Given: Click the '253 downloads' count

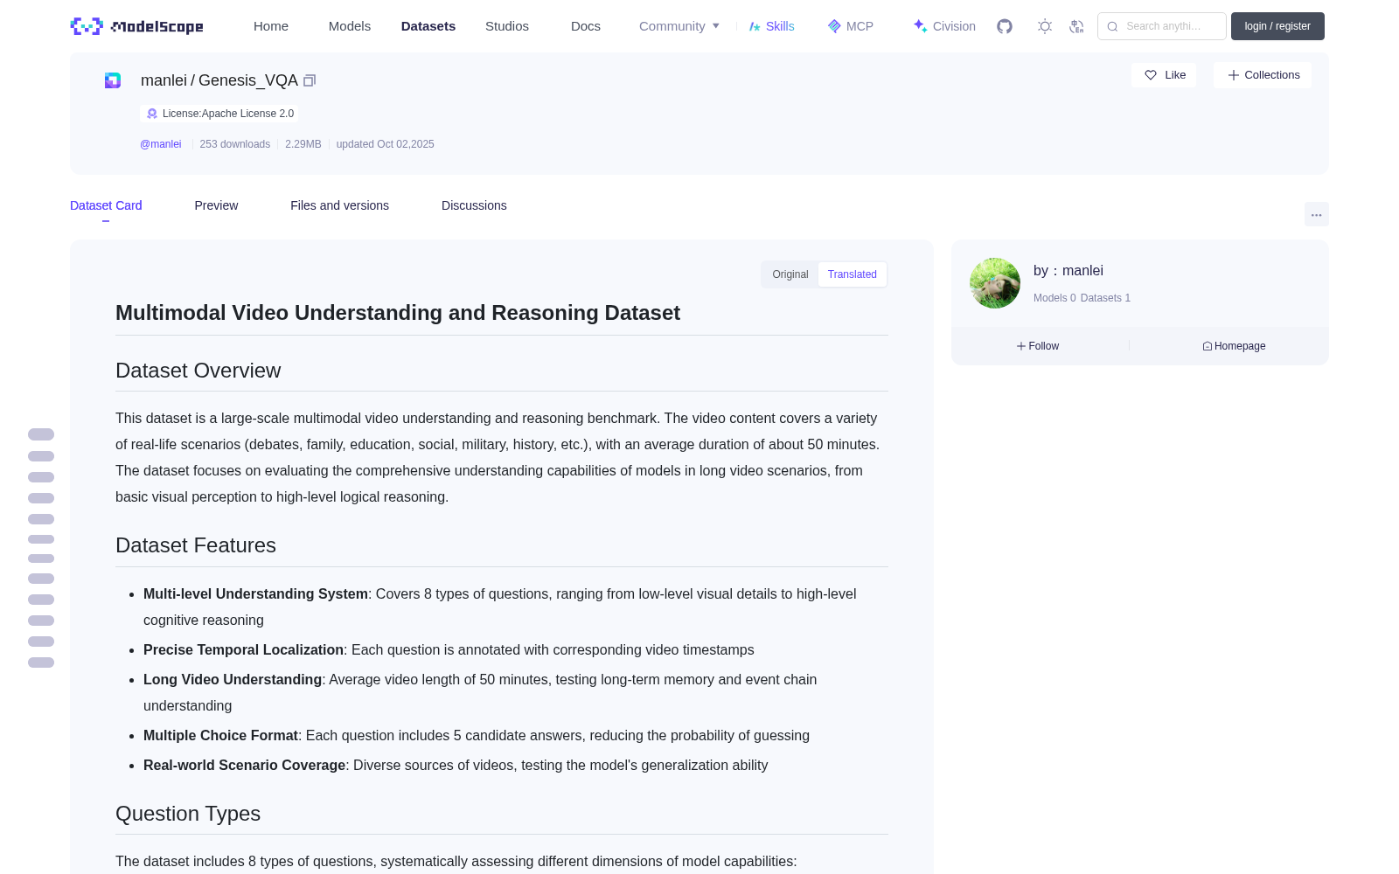Looking at the screenshot, I should (x=234, y=144).
